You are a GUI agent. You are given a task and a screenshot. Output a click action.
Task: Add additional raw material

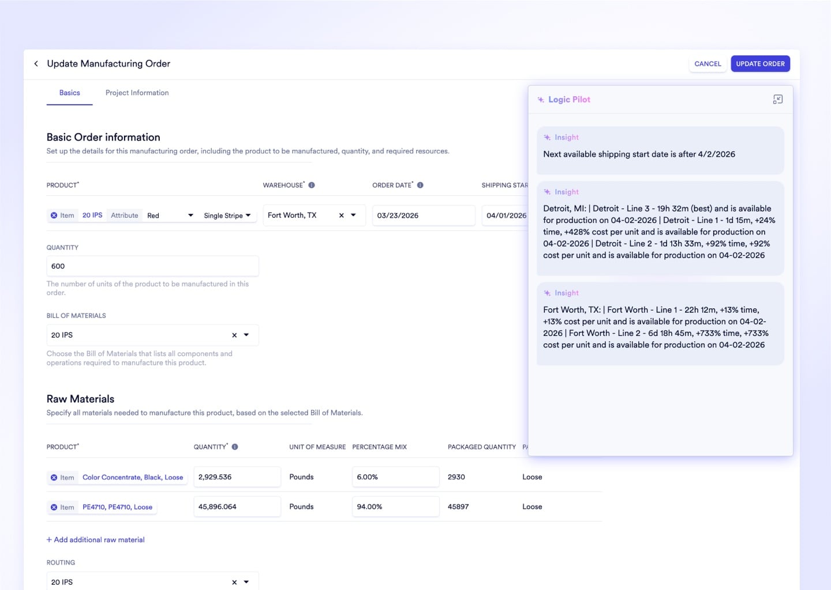(95, 539)
